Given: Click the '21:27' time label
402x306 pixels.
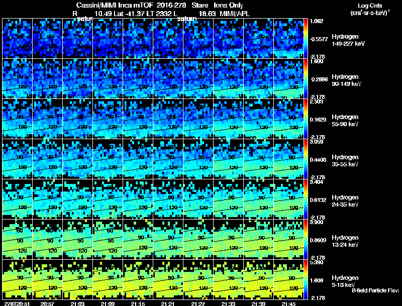Looking at the screenshot, I should pyautogui.click(x=198, y=303).
